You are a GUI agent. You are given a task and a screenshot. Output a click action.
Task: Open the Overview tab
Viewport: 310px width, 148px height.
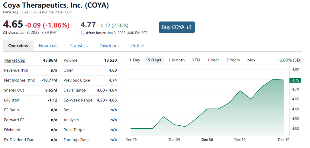click(18, 46)
